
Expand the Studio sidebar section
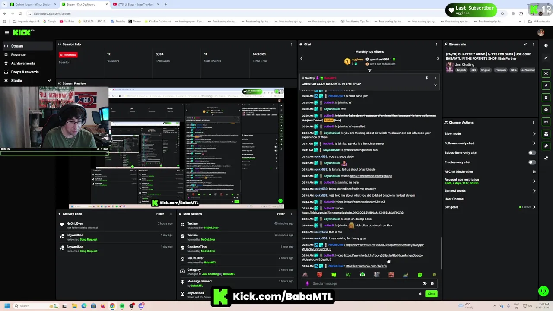tap(49, 81)
